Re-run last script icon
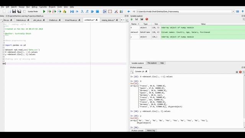Screen dimensions: 245x138 coord(65,11)
